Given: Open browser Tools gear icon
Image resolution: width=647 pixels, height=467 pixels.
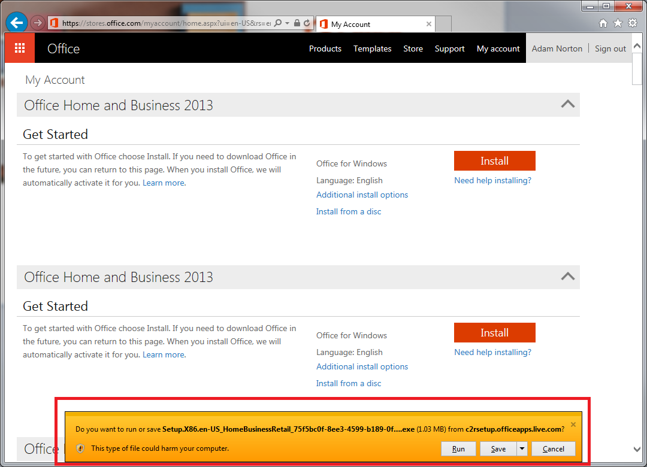Looking at the screenshot, I should tap(633, 23).
